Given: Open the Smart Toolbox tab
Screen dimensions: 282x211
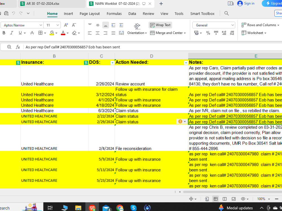Looking at the screenshot, I should tap(202, 14).
